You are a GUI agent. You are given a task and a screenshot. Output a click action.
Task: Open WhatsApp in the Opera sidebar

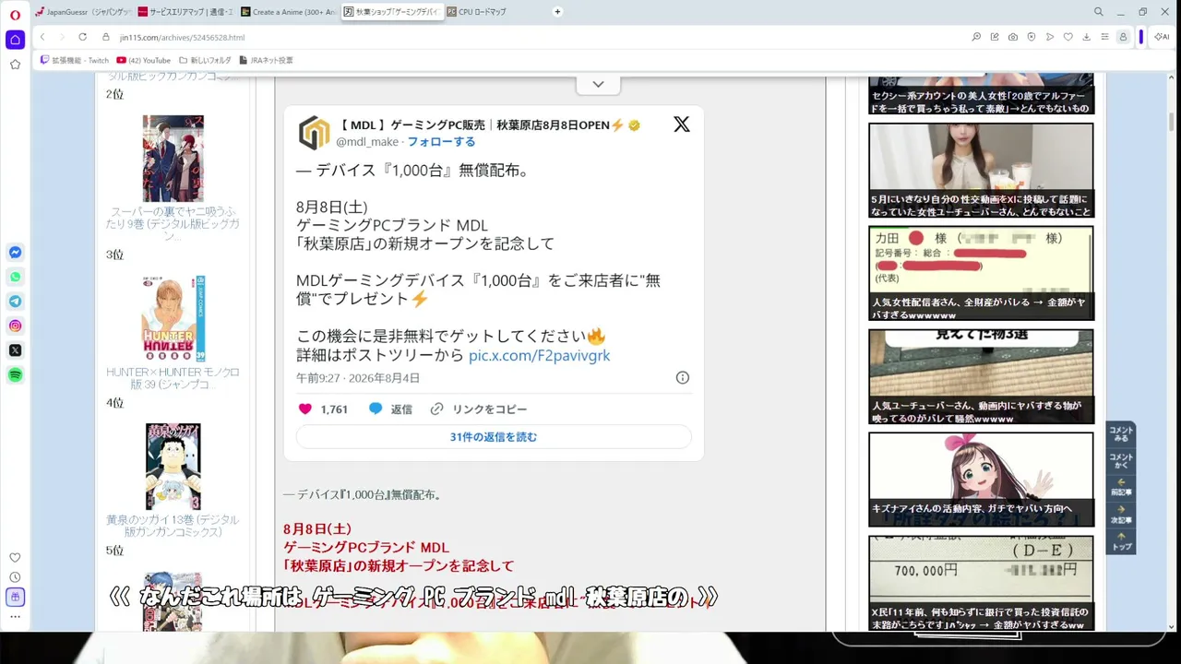(15, 277)
